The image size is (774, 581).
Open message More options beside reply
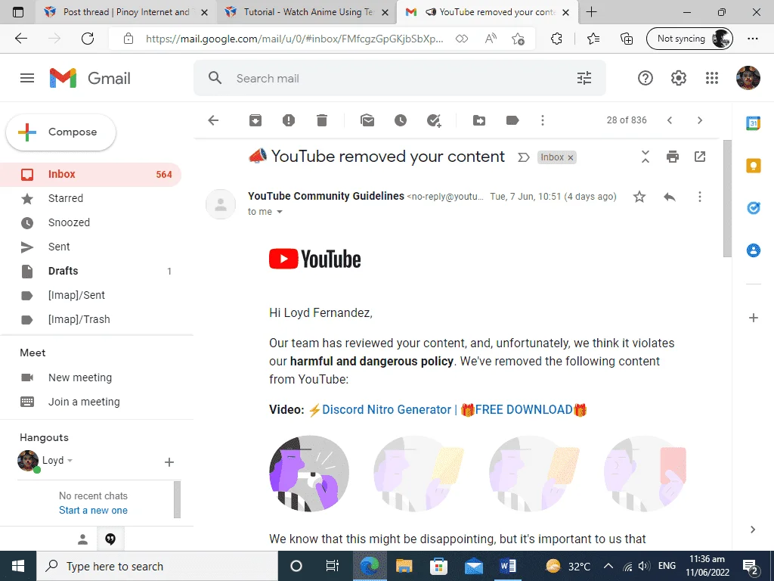699,197
